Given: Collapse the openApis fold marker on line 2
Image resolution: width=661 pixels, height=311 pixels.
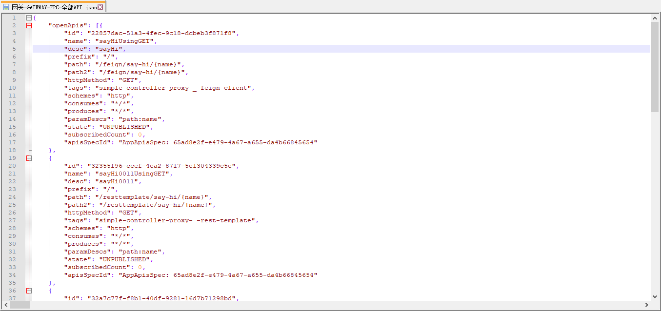Looking at the screenshot, I should (x=29, y=25).
